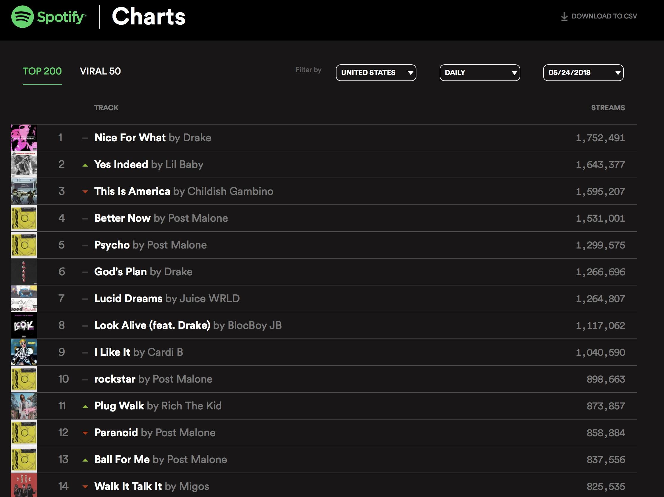Viewport: 664px width, 497px height.
Task: Click the God's Plan album thumbnail
Action: point(24,271)
